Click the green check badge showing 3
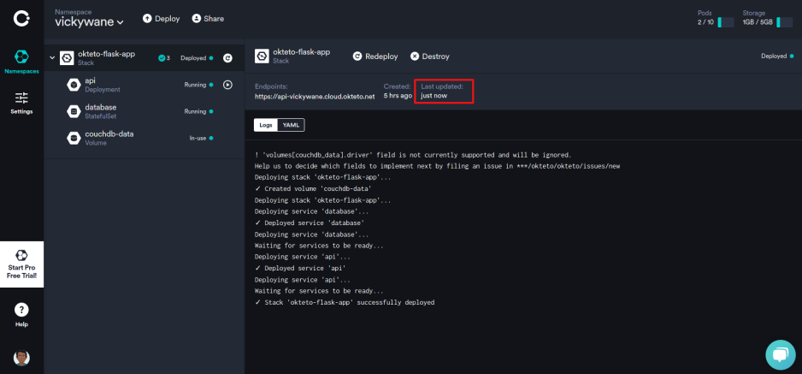This screenshot has height=374, width=802. (164, 58)
